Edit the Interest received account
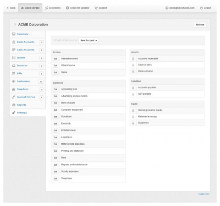The height and width of the screenshot is (206, 220). click(55, 59)
